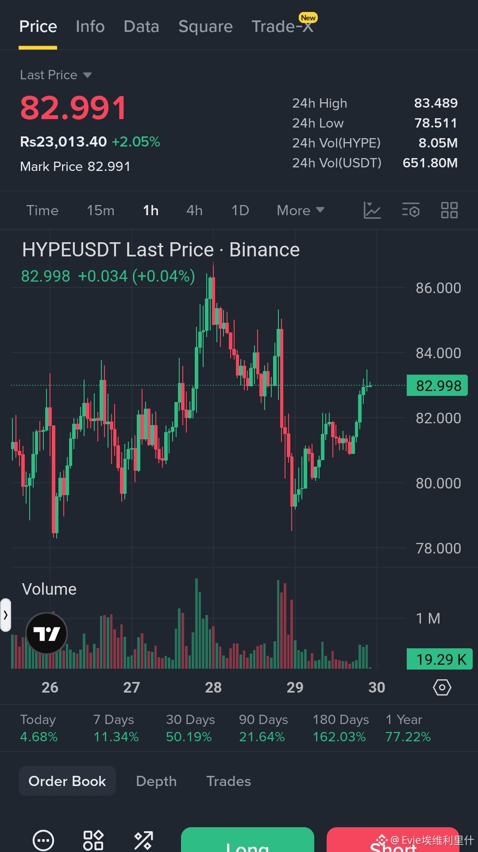Image resolution: width=478 pixels, height=852 pixels.
Task: Select the Order Book tab
Action: point(67,781)
